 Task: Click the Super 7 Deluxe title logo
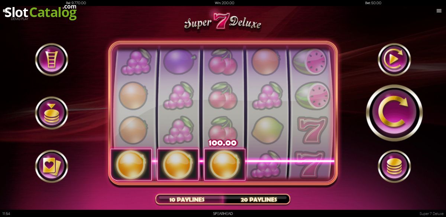(223, 23)
